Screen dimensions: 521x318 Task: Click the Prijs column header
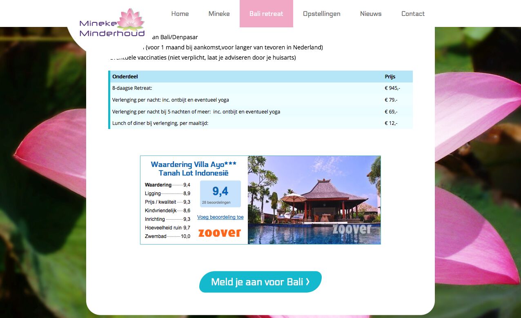390,77
